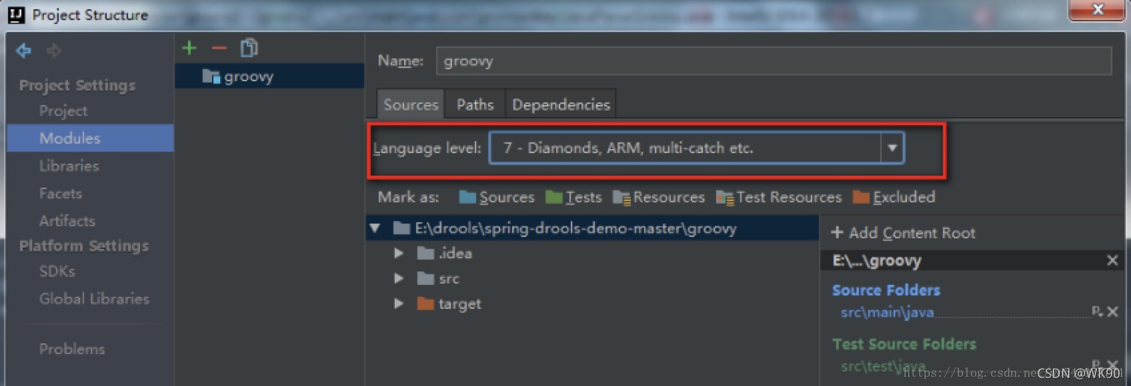Add a new module with green plus

189,48
